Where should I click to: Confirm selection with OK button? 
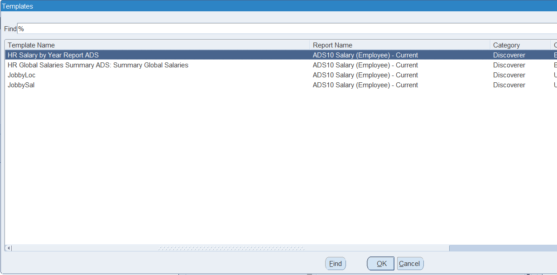(x=380, y=264)
